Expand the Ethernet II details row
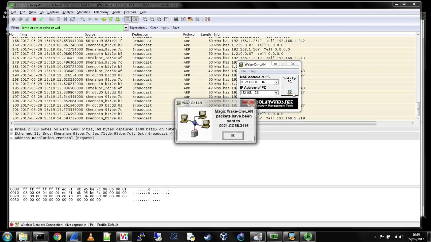The height and width of the screenshot is (242, 431). click(x=12, y=133)
